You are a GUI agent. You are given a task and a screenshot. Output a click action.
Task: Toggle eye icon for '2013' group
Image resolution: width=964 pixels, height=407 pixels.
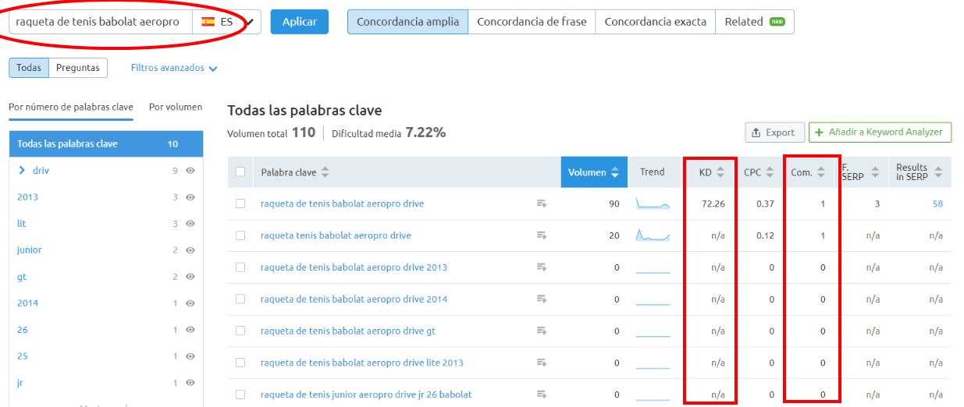point(190,196)
